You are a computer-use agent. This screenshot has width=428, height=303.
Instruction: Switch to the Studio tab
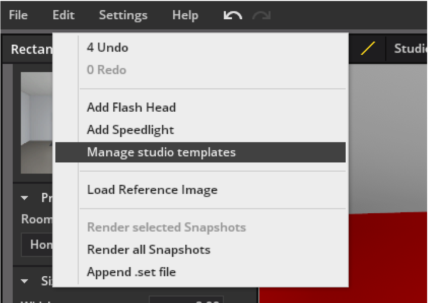click(x=410, y=49)
